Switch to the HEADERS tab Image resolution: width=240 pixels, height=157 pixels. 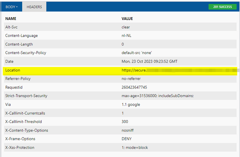34,7
